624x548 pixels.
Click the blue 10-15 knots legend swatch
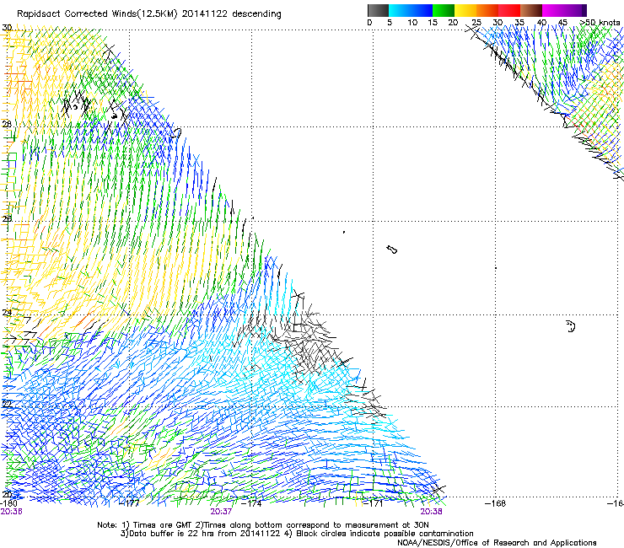pyautogui.click(x=422, y=10)
